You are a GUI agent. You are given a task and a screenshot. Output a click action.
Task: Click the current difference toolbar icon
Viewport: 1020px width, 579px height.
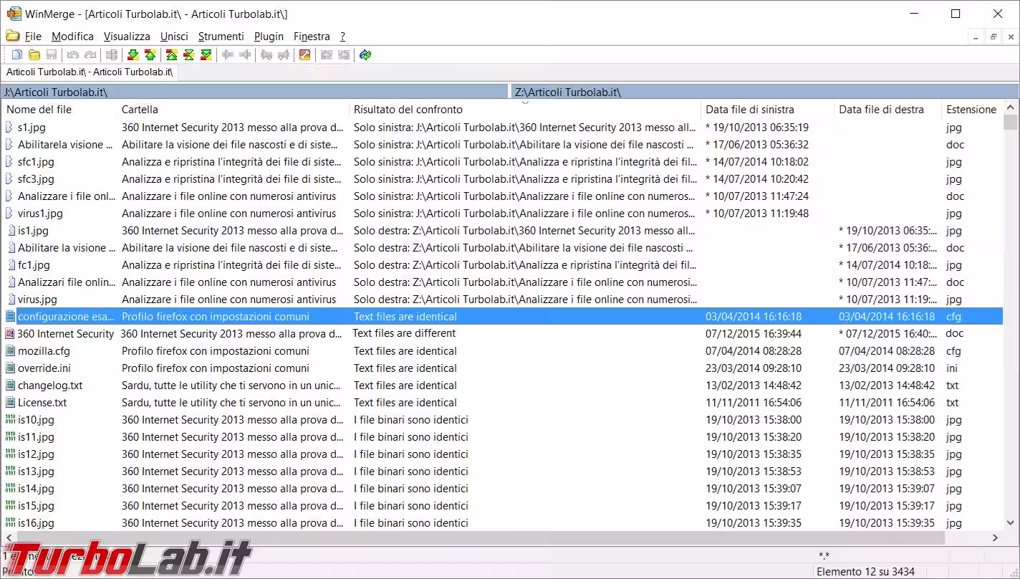tap(189, 55)
